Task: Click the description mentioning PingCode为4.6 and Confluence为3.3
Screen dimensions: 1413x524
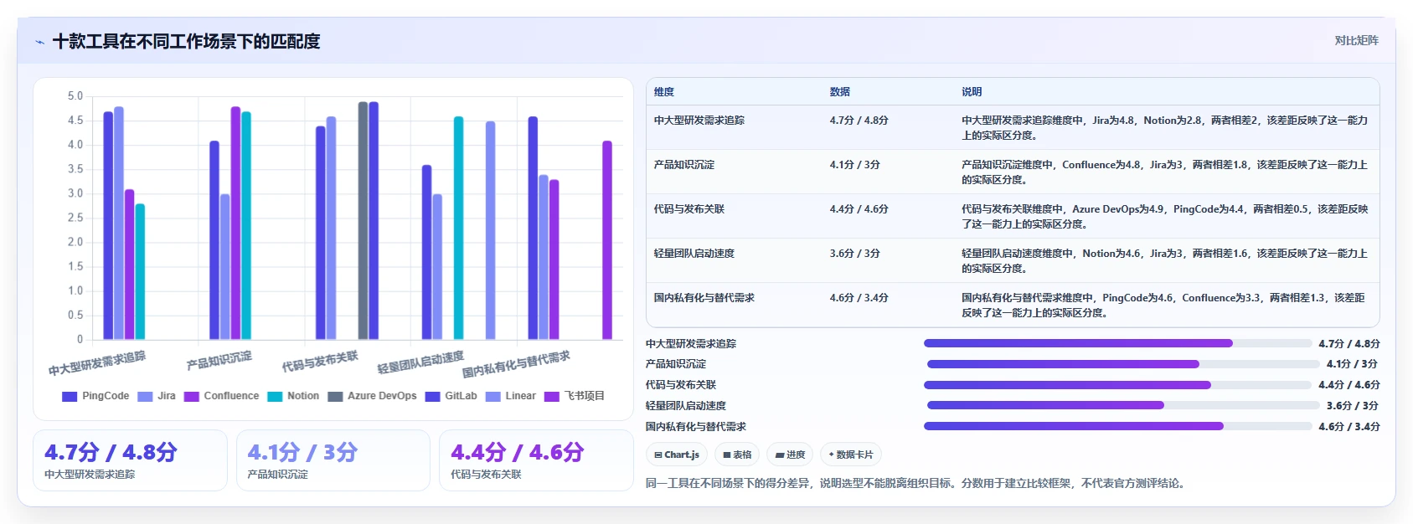Action: [x=1163, y=306]
